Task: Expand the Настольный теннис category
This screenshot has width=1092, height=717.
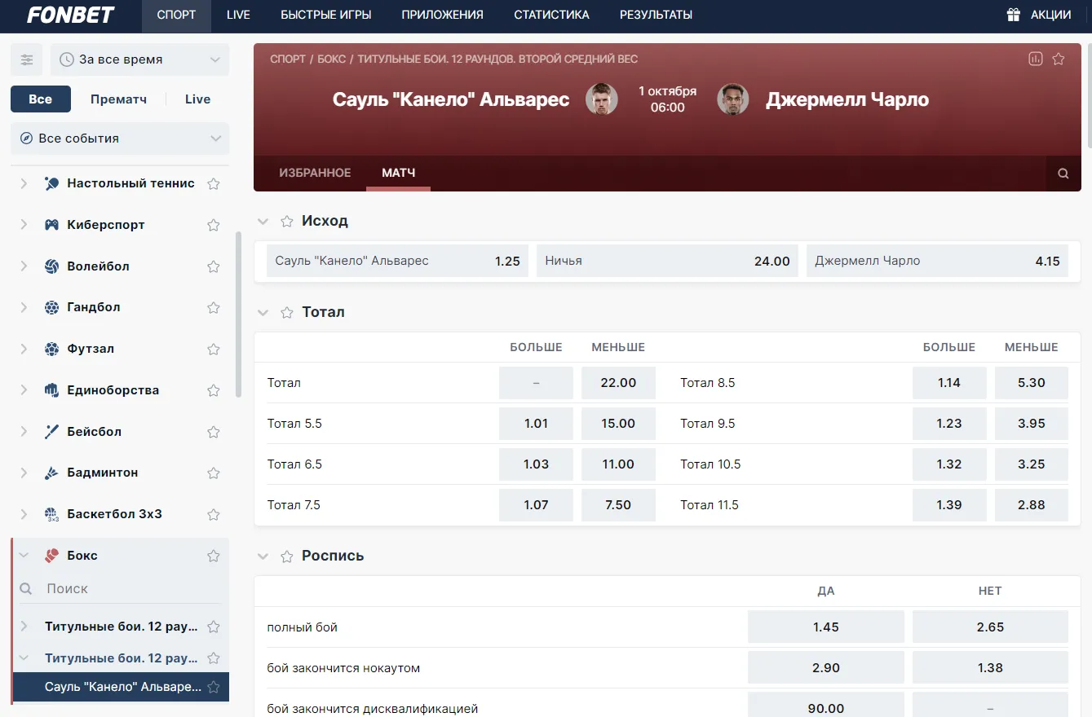Action: (x=24, y=183)
